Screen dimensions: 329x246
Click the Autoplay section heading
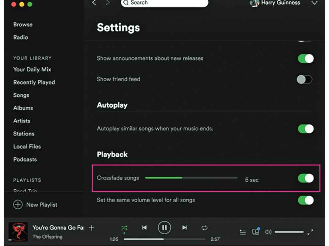tap(112, 105)
